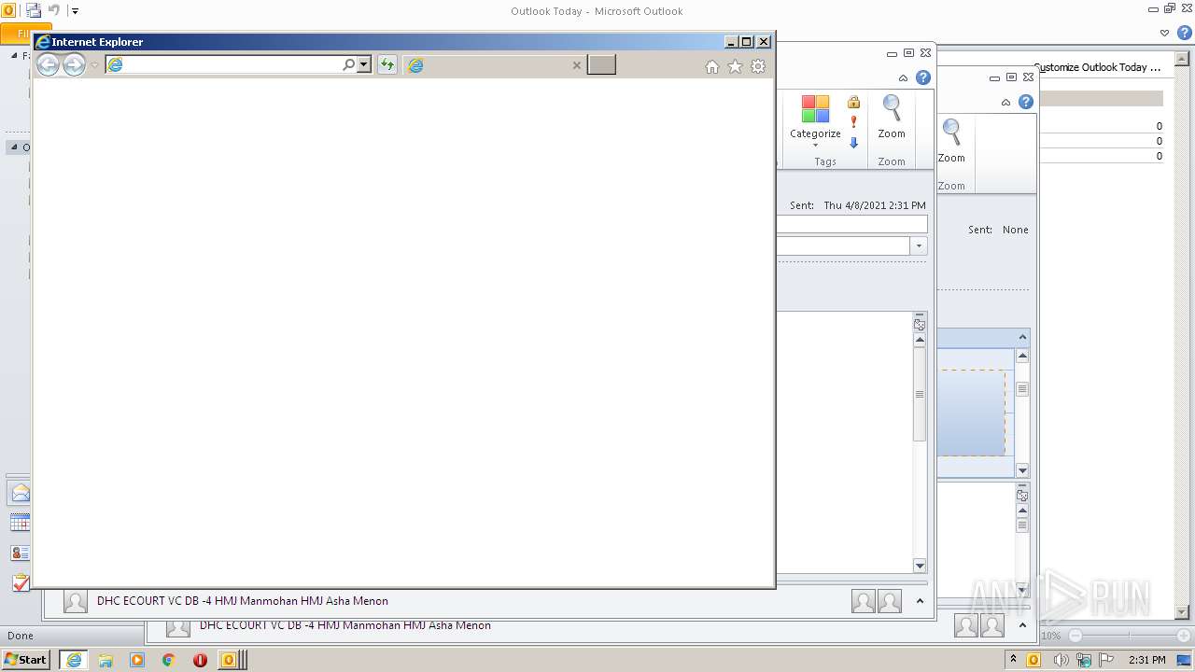Click Customize Outlook Today link

pos(1098,67)
